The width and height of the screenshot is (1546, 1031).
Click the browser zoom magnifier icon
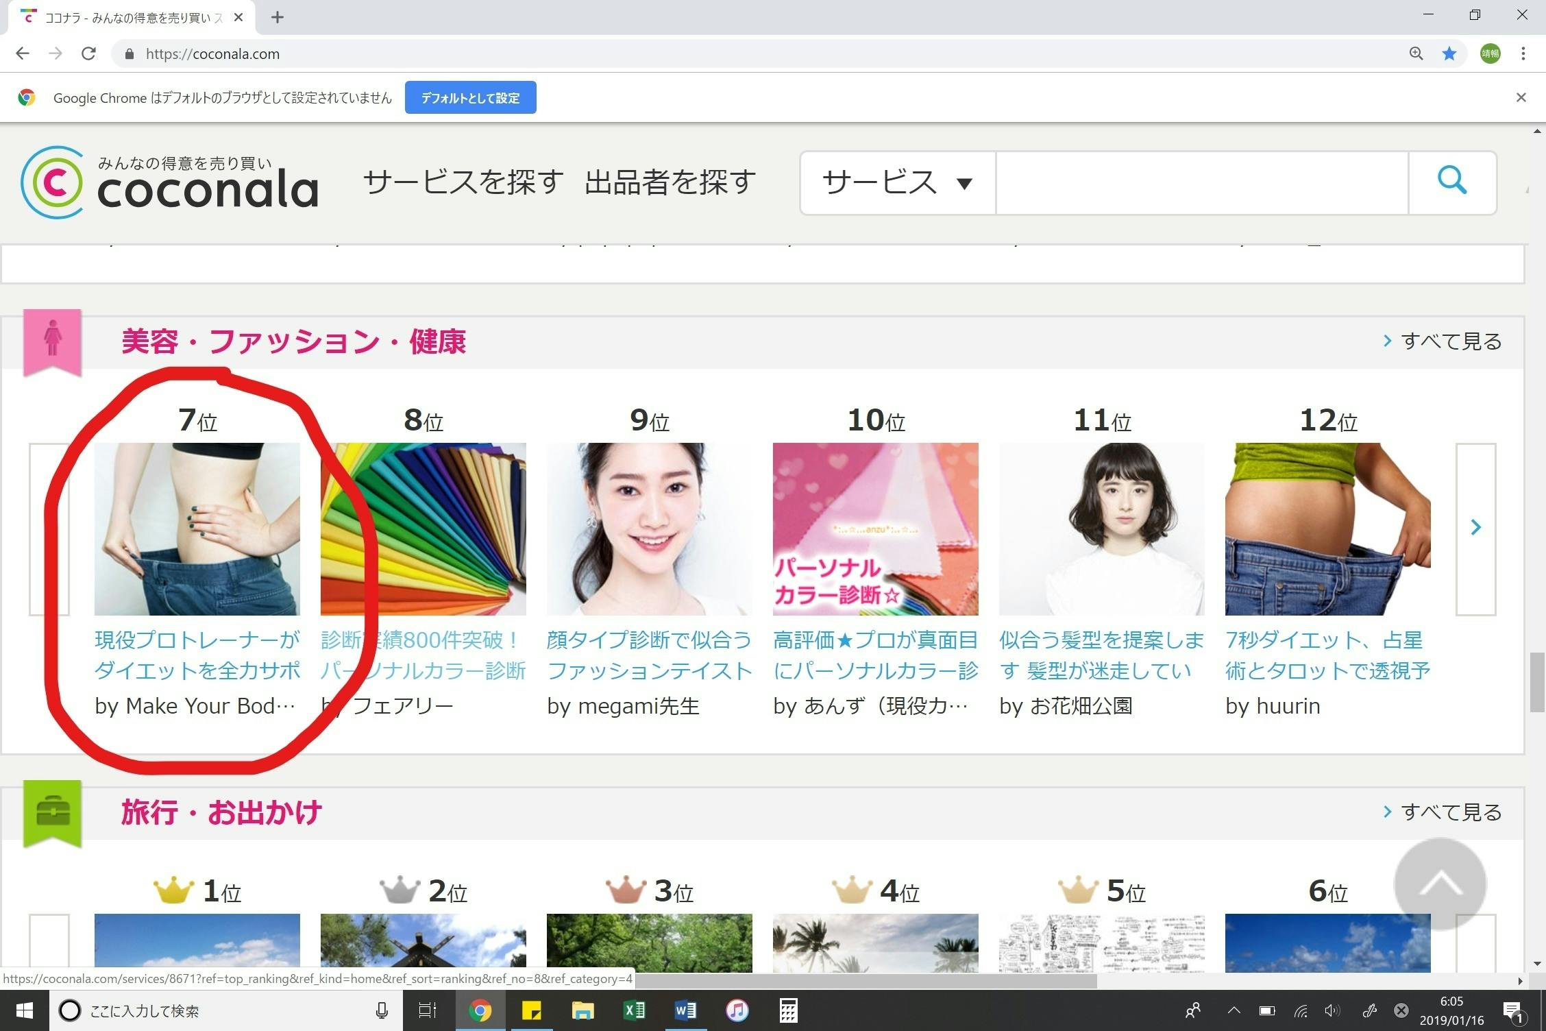pos(1416,53)
